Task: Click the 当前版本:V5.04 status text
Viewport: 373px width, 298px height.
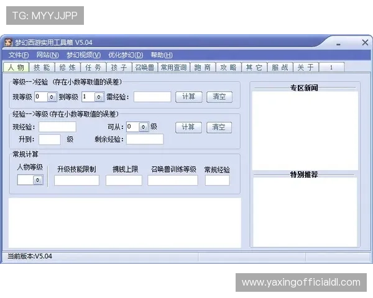Action: point(30,256)
